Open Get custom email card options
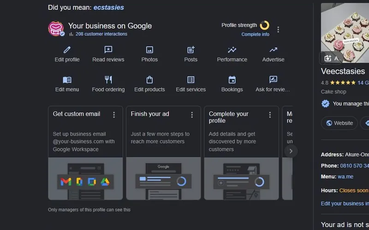 [x=114, y=115]
